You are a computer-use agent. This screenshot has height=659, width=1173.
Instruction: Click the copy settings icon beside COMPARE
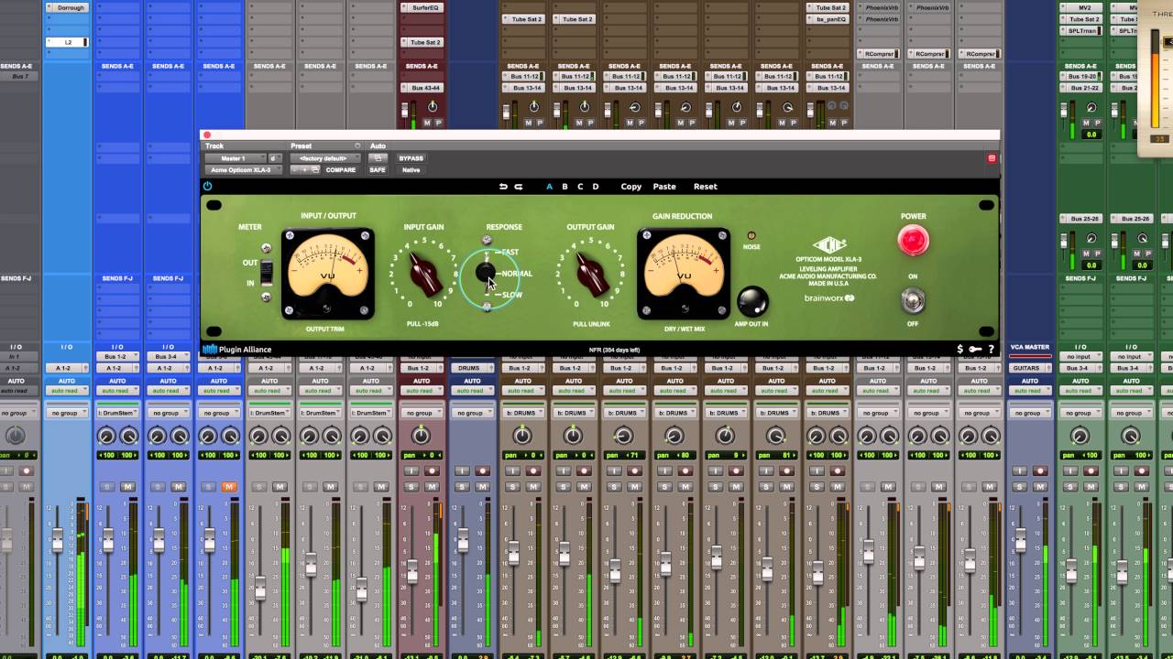click(x=314, y=169)
